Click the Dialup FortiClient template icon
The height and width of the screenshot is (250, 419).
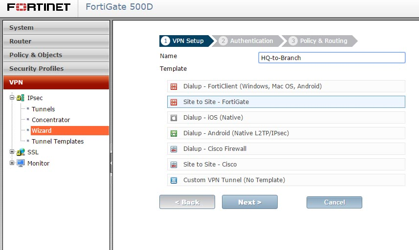point(174,86)
